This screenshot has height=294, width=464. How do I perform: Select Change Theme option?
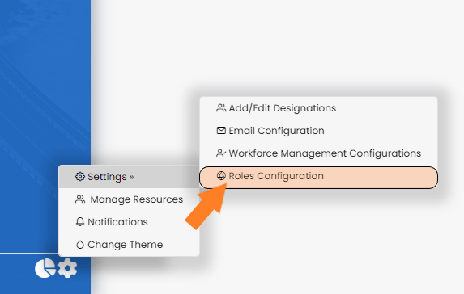pos(129,245)
